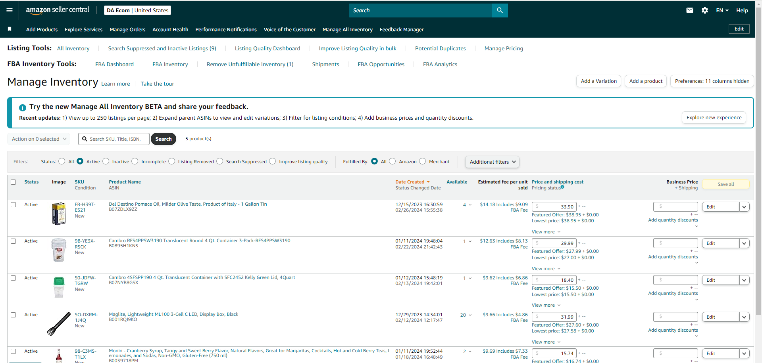Open the EN language dropdown

point(722,10)
